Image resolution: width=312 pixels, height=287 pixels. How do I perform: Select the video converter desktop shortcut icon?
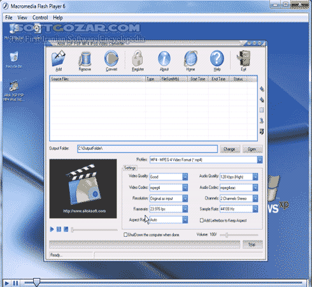14,91
